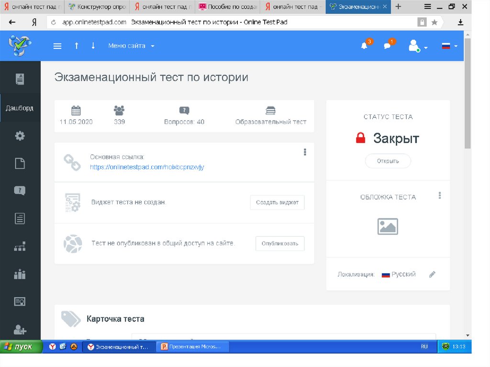
Task: Click the hamburger menu icon
Action: click(x=57, y=46)
